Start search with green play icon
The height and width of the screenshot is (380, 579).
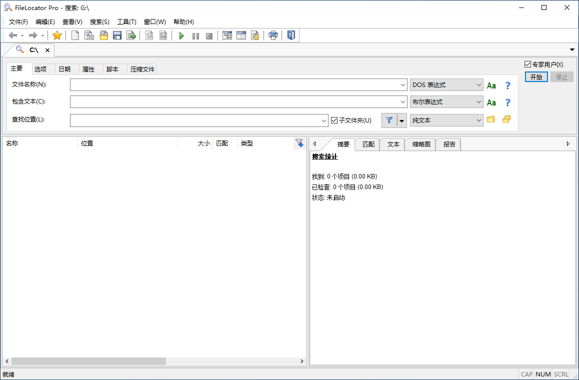(x=181, y=36)
